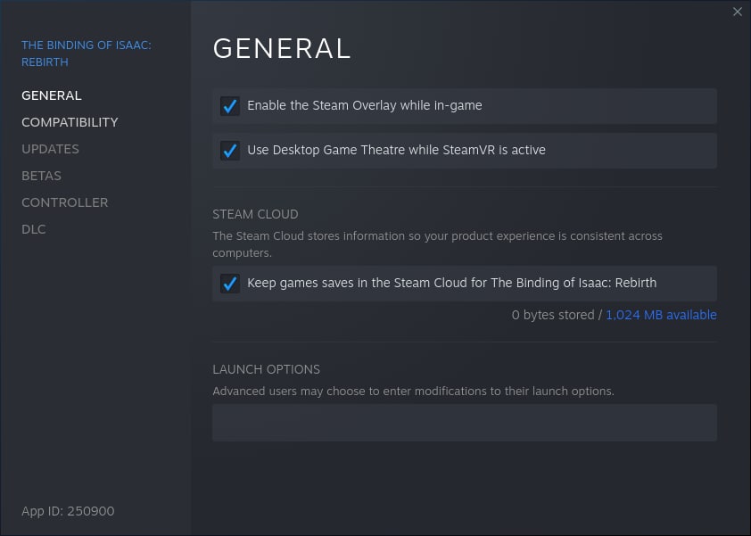Image resolution: width=751 pixels, height=536 pixels.
Task: Open the CONTROLLER settings tab
Action: tap(64, 202)
